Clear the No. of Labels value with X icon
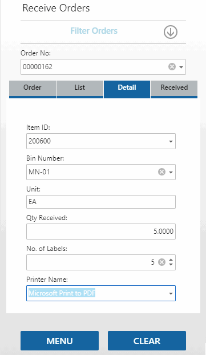Image resolution: width=206 pixels, height=355 pixels. point(161,262)
